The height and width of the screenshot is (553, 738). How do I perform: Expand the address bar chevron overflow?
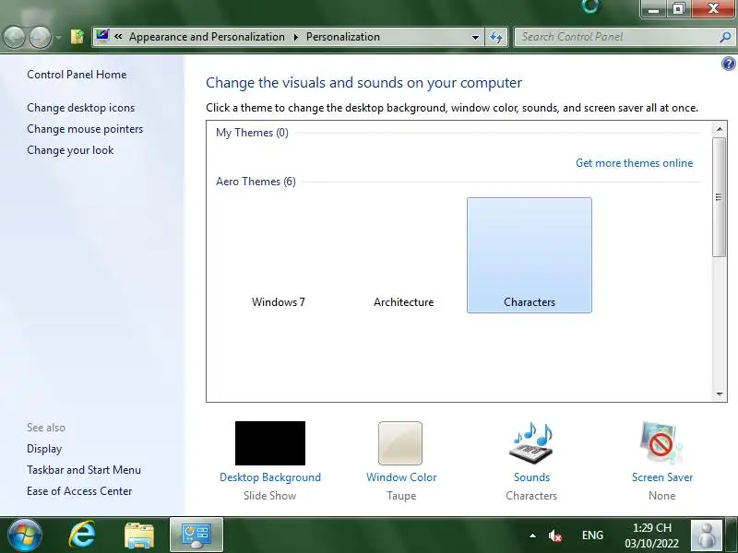(x=118, y=36)
